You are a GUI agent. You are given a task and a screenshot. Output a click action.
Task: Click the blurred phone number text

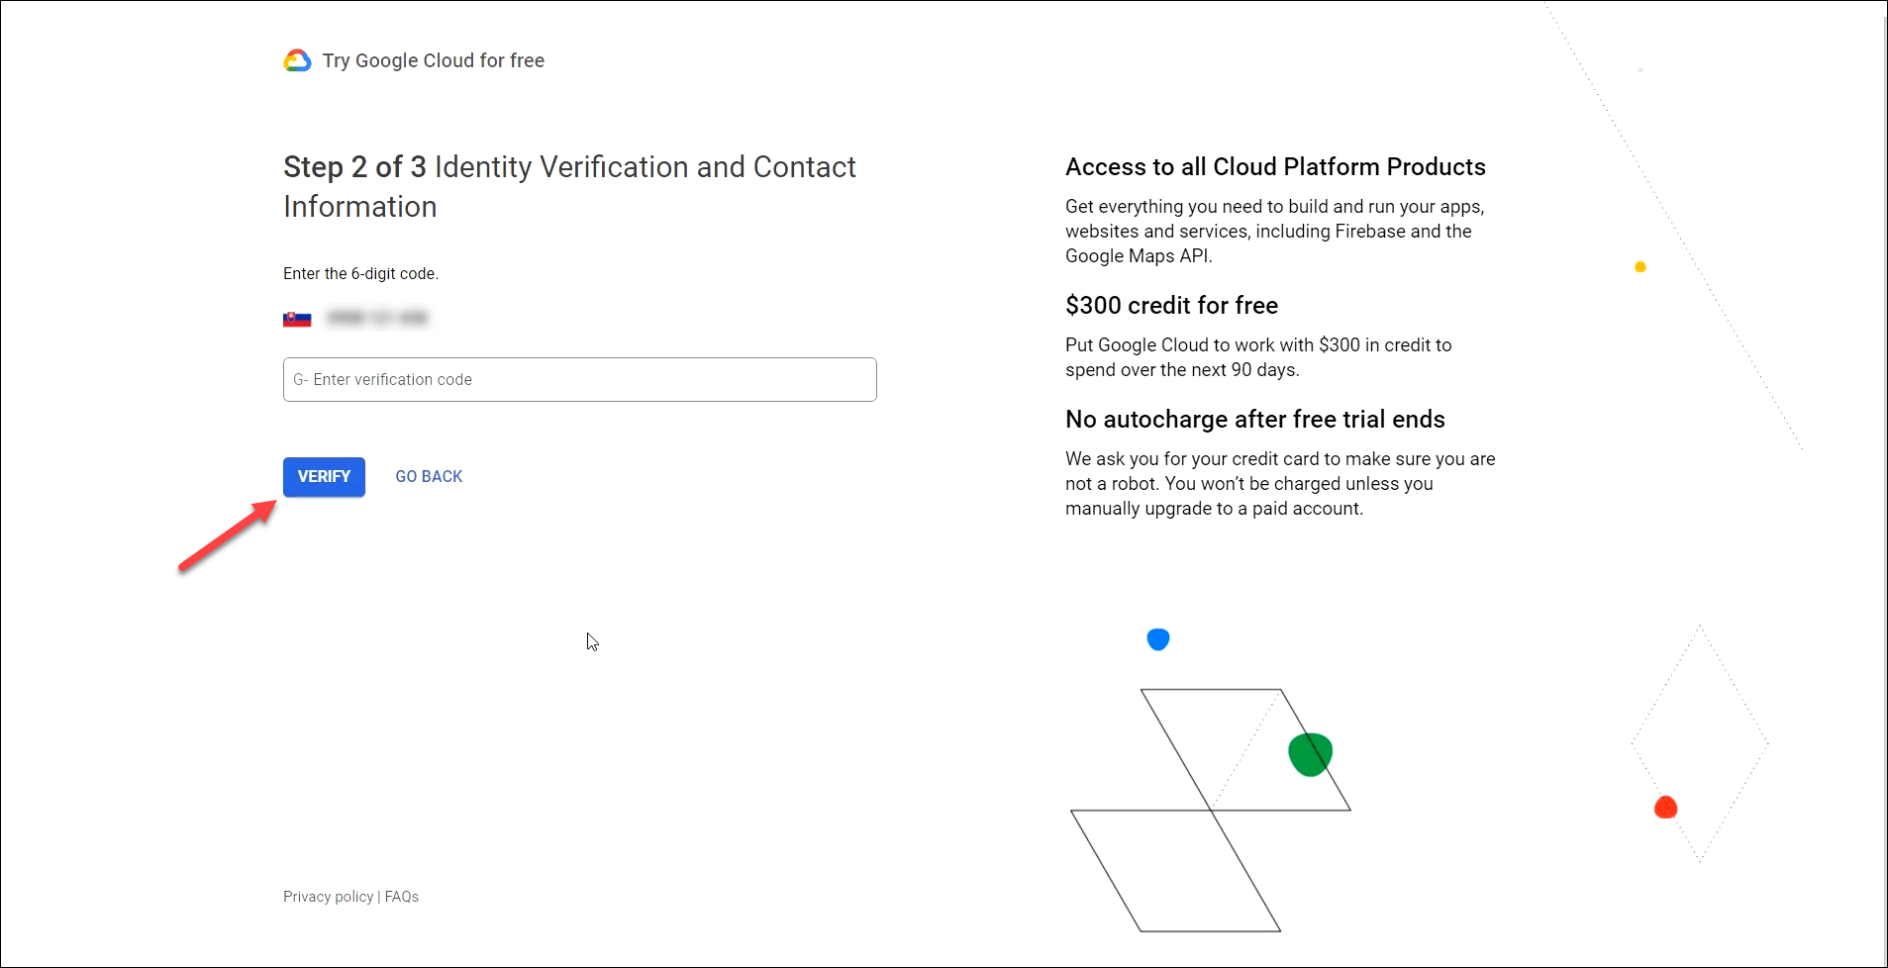coord(377,319)
